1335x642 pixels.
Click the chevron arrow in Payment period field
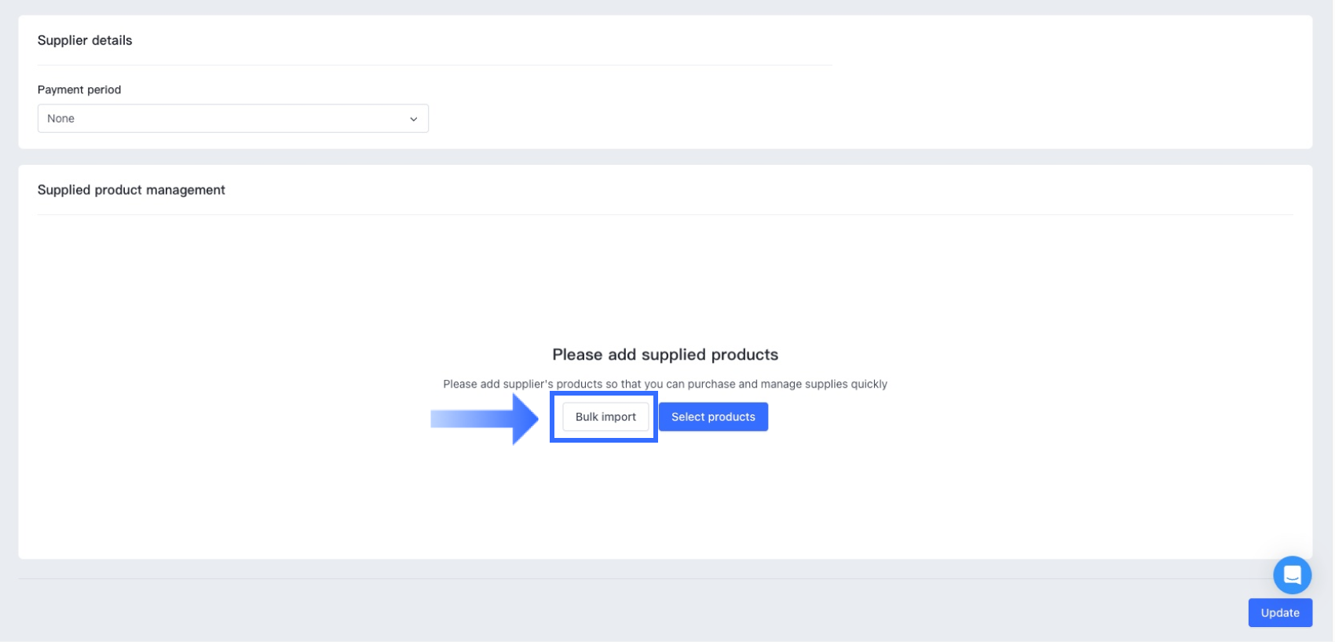tap(413, 119)
